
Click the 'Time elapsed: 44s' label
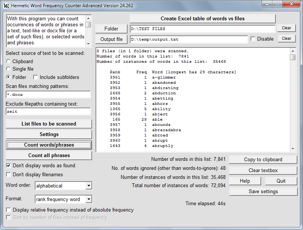205,204
